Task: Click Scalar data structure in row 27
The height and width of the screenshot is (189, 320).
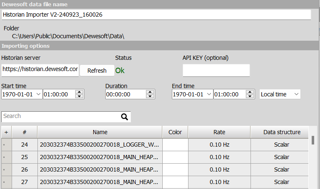Action: 282,182
